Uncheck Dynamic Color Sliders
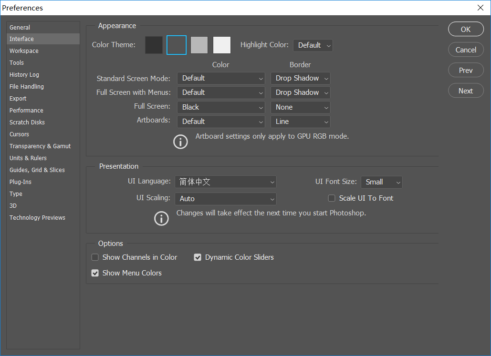This screenshot has width=491, height=356. pyautogui.click(x=198, y=257)
